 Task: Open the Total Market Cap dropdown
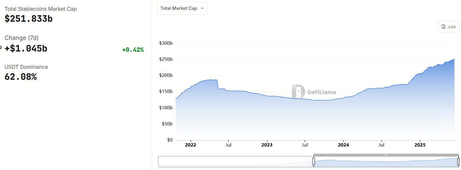coord(182,8)
